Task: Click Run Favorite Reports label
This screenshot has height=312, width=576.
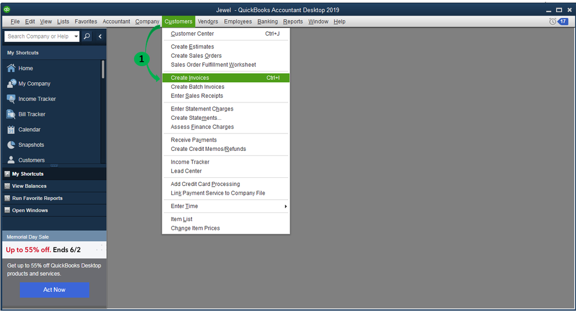Action: 37,198
